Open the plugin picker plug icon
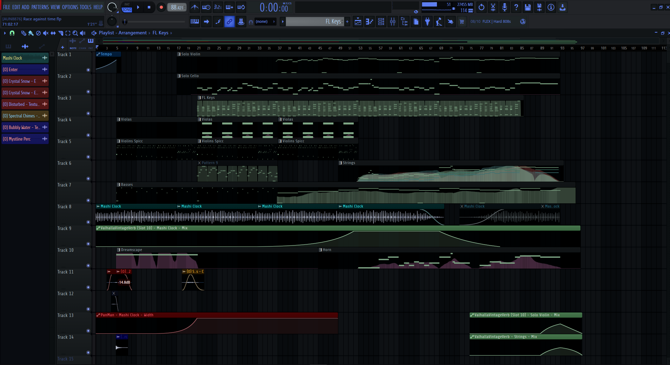Viewport: 670px width, 365px height. coord(427,22)
